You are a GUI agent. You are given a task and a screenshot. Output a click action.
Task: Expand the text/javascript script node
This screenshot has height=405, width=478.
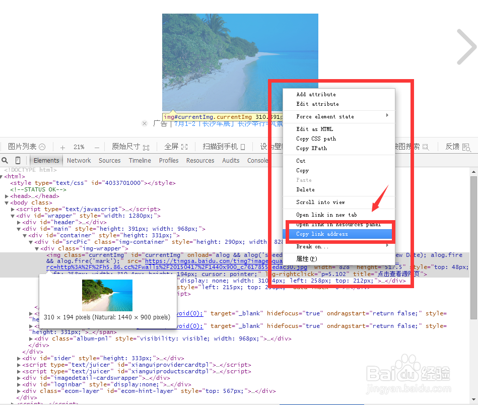(13, 209)
